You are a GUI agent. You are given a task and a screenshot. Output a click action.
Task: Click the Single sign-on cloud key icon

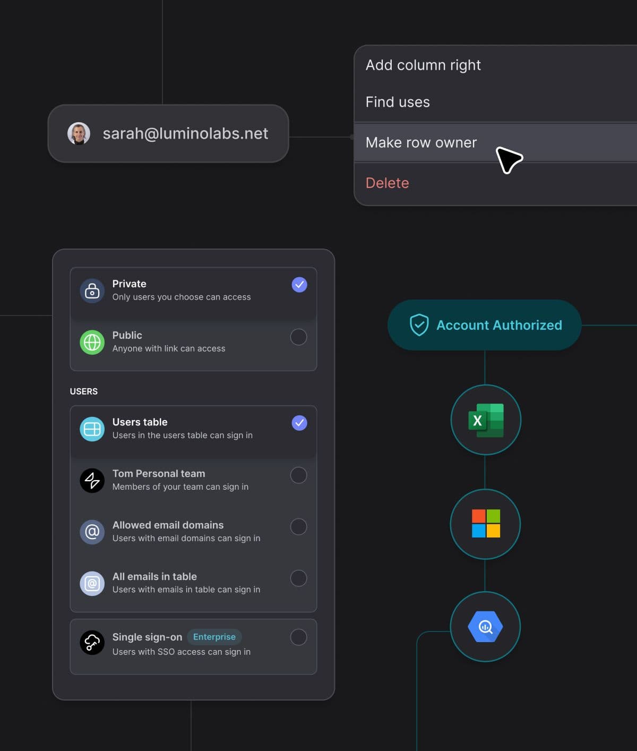92,643
